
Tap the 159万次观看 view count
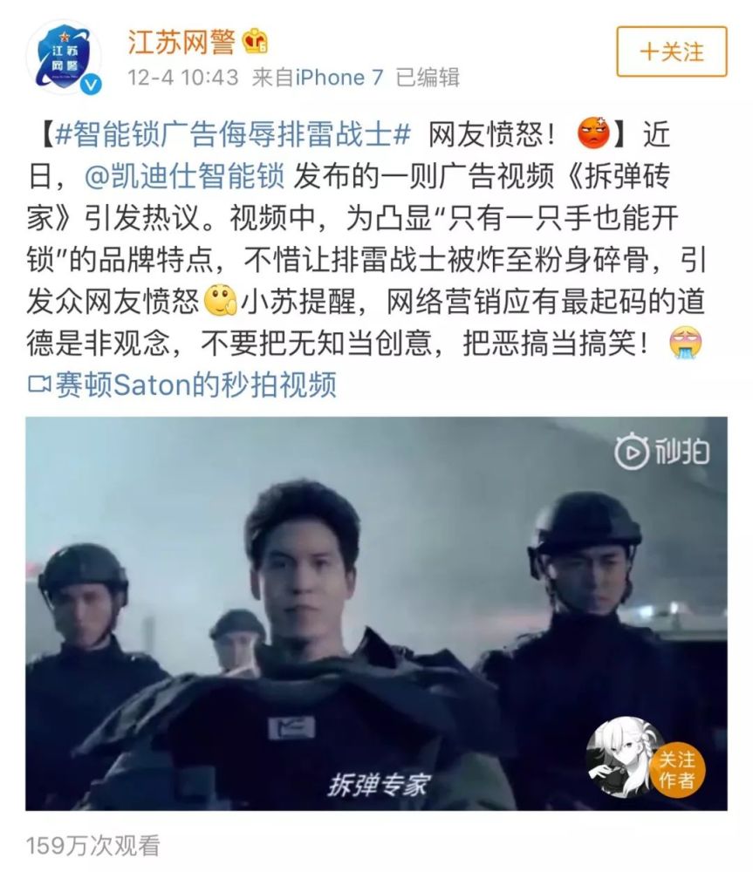[x=93, y=845]
